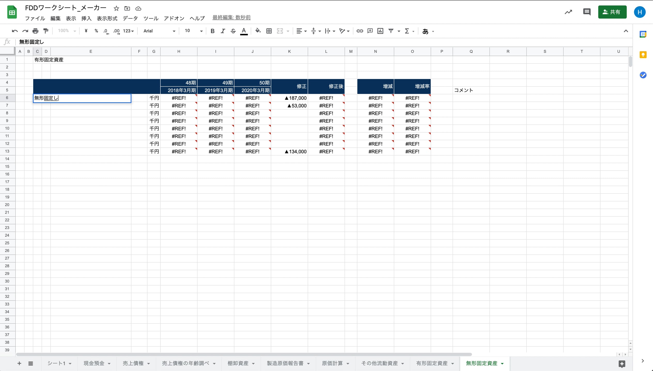
Task: Toggle italic formatting
Action: [x=223, y=31]
